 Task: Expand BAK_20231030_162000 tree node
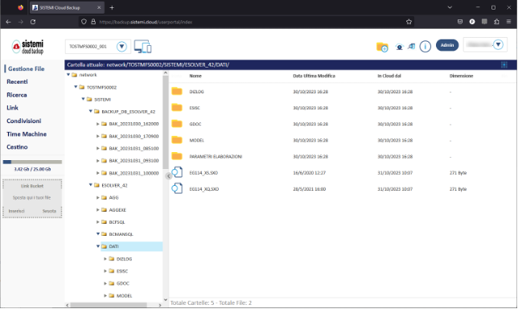click(98, 124)
